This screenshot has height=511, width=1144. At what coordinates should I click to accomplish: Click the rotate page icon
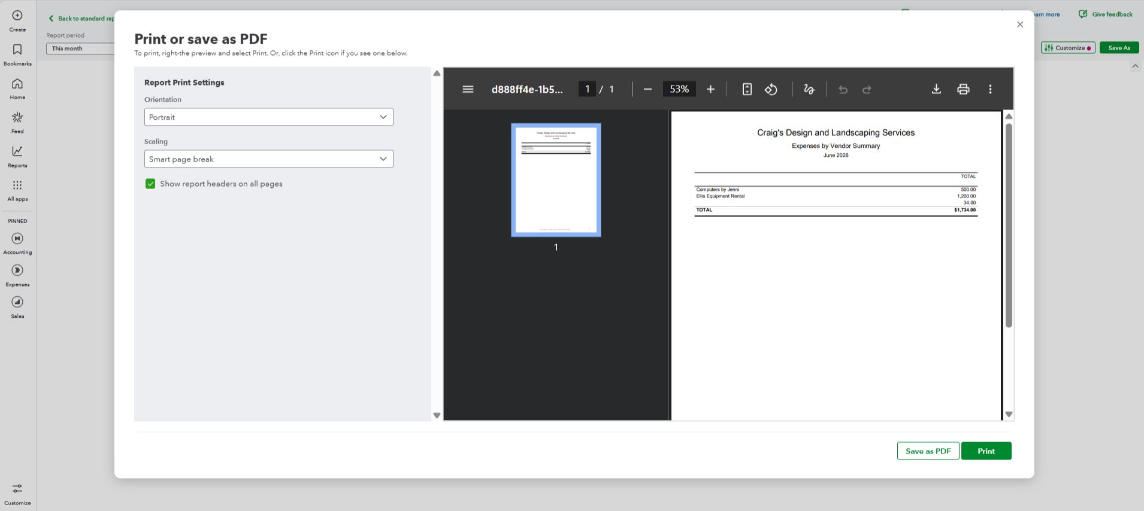(771, 89)
